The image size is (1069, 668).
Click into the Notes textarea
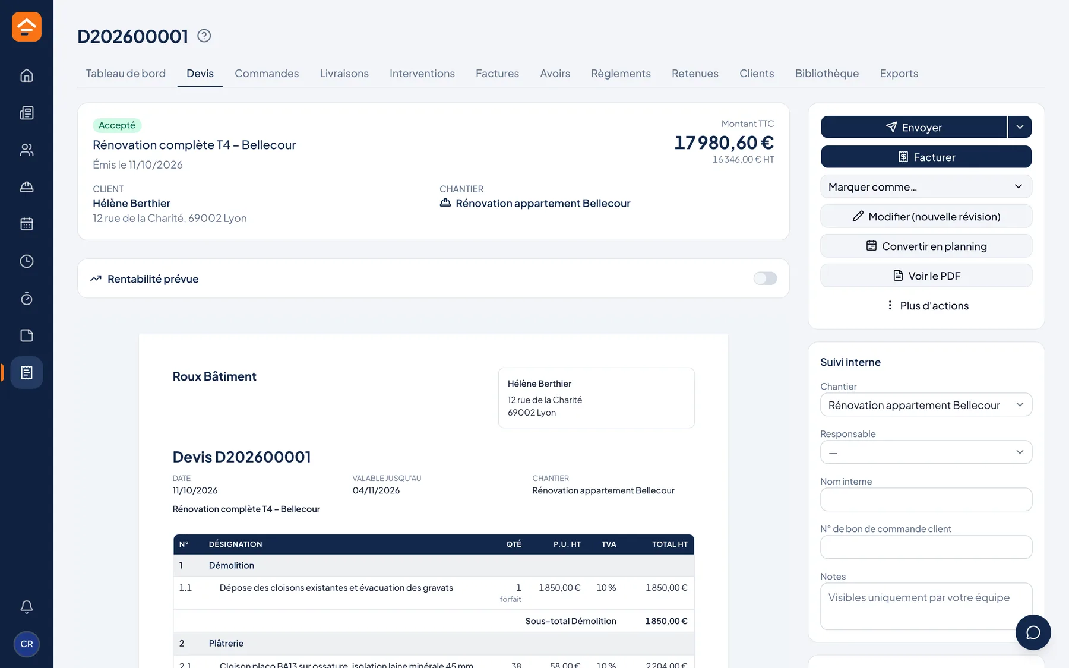(926, 606)
